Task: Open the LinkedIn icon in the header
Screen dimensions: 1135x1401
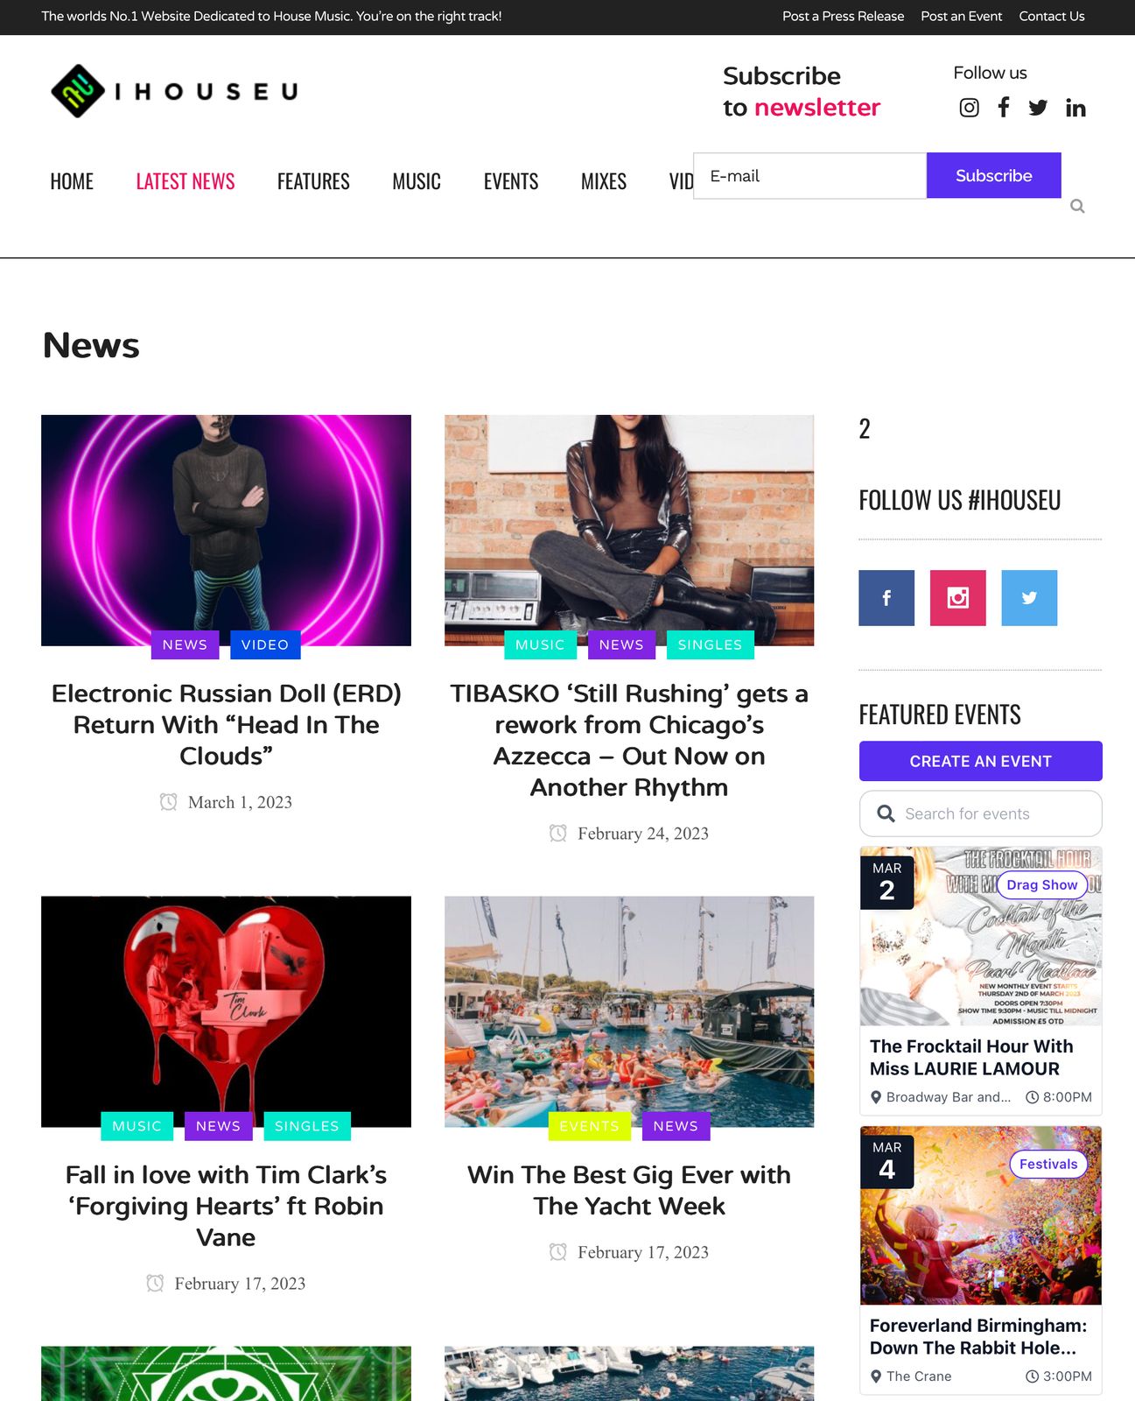Action: pyautogui.click(x=1075, y=108)
